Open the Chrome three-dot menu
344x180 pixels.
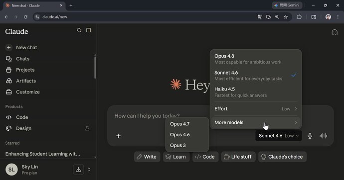(338, 17)
